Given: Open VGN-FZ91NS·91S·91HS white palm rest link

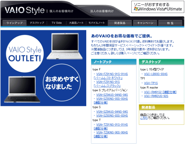Looking at the screenshot, I should click(111, 76).
